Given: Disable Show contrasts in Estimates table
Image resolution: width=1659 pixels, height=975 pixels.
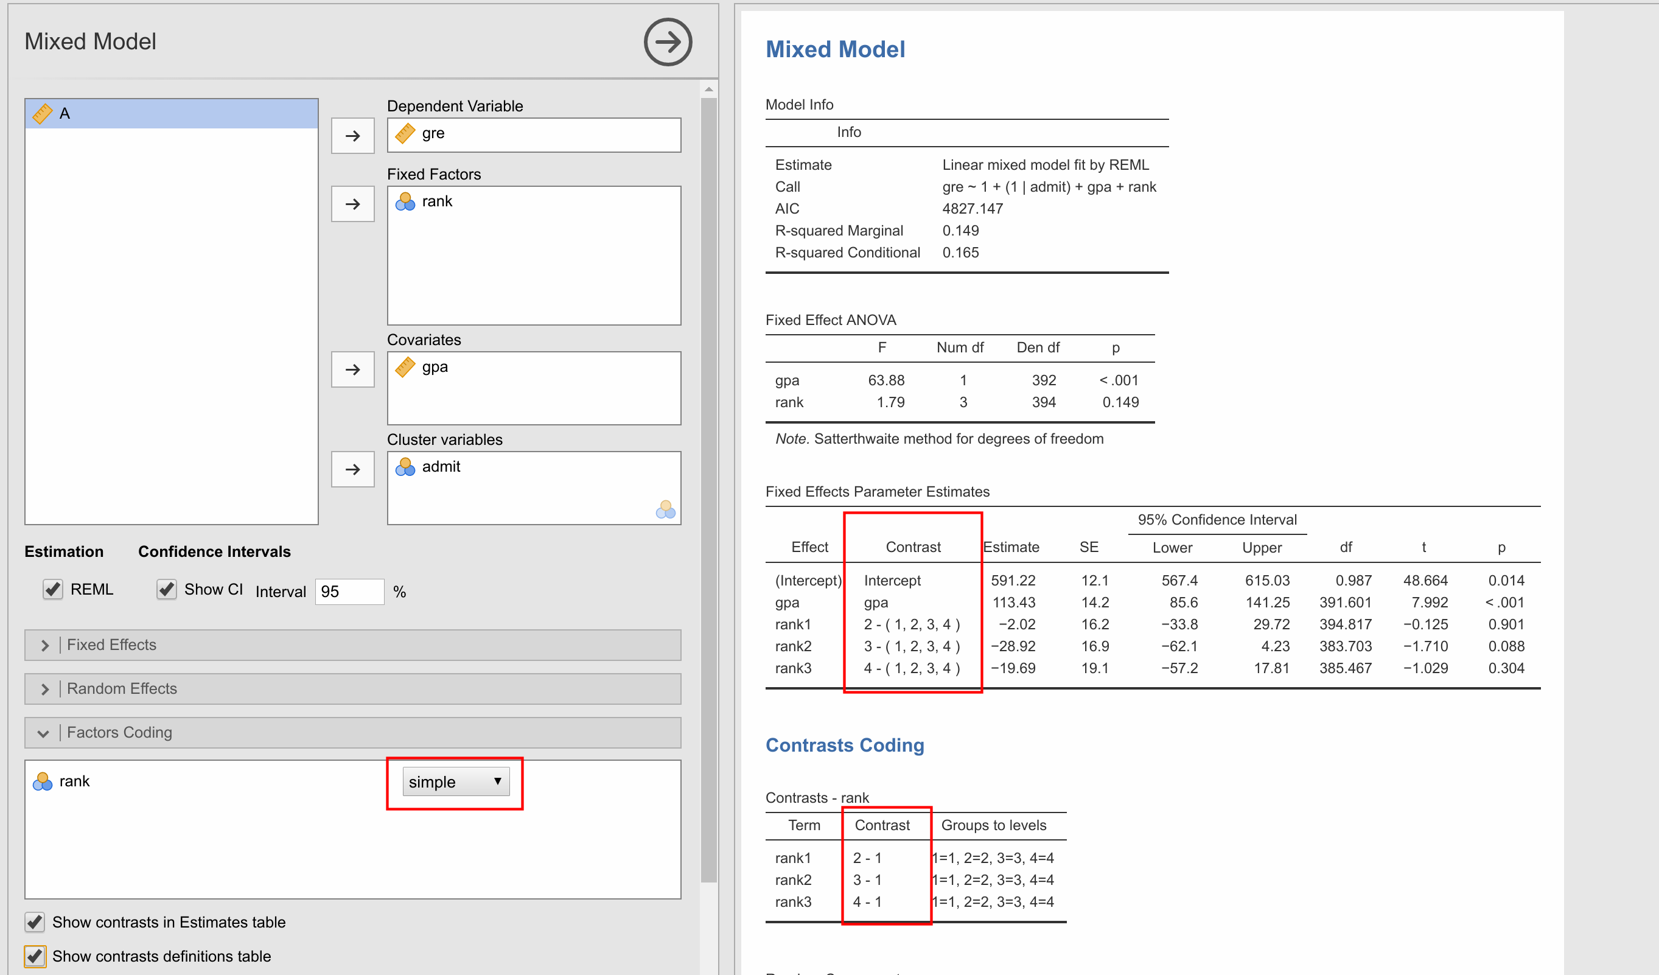Looking at the screenshot, I should tap(35, 921).
